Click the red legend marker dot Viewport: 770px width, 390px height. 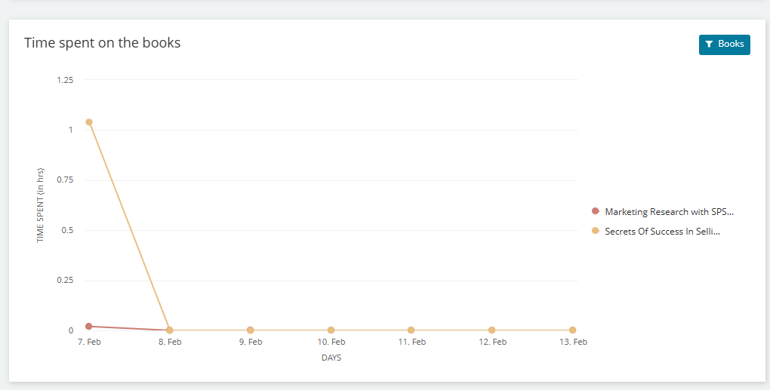596,211
